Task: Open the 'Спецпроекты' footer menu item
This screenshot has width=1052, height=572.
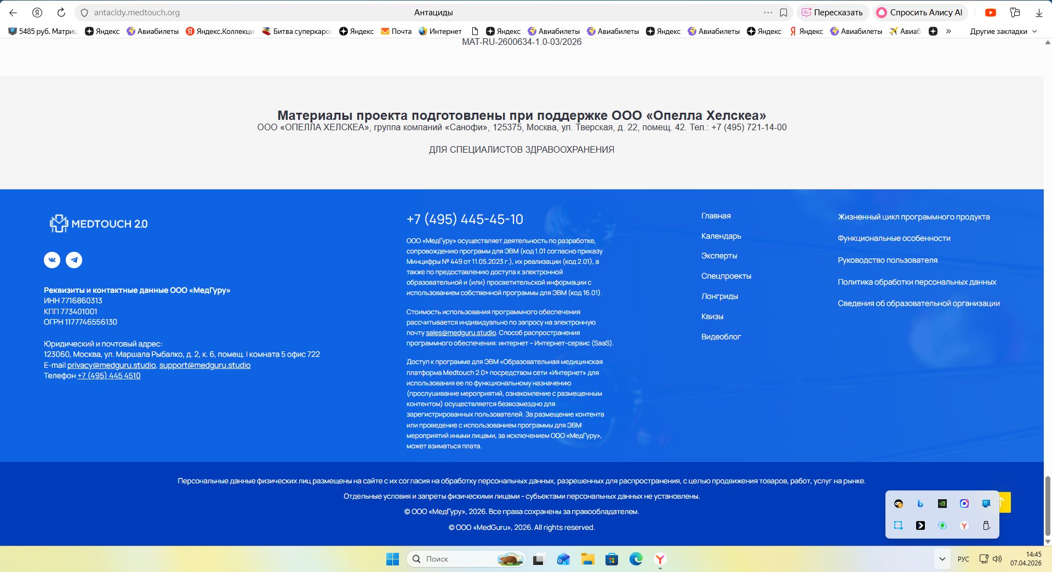Action: click(727, 276)
